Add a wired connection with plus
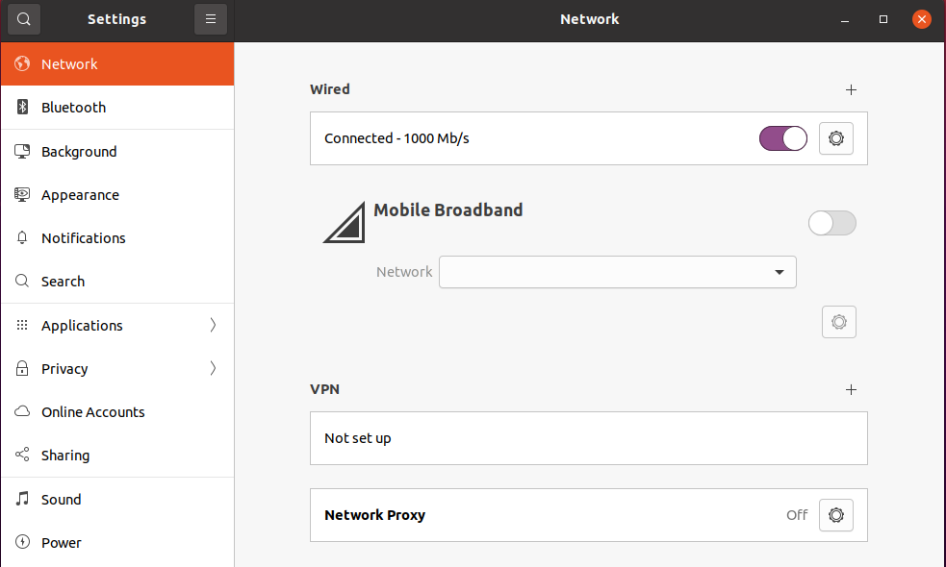 pos(852,89)
